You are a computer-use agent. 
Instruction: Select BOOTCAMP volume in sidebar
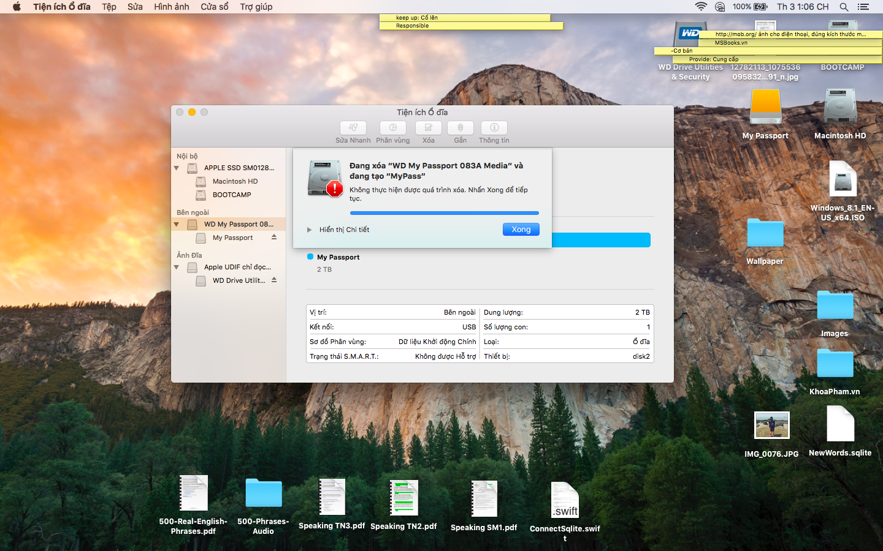point(229,195)
